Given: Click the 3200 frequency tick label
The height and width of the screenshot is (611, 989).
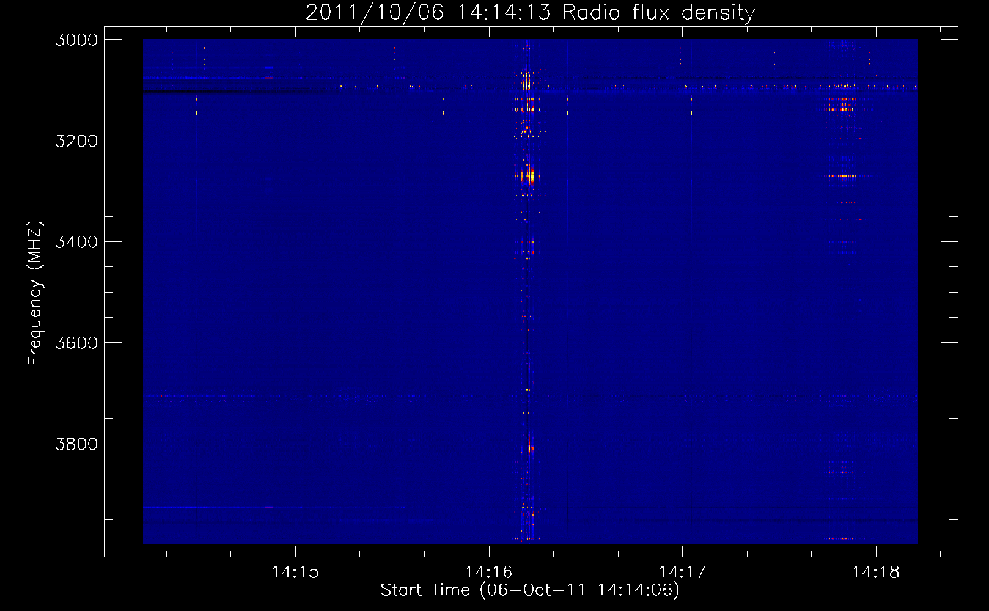Looking at the screenshot, I should coord(76,141).
